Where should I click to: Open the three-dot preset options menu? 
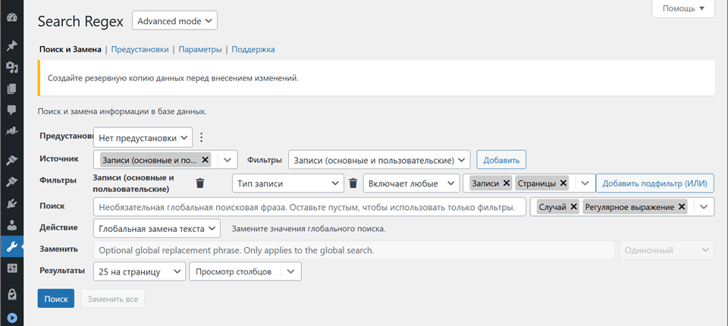click(201, 137)
